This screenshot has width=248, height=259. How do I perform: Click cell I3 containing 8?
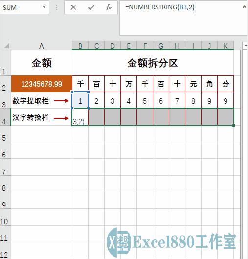pyautogui.click(x=193, y=101)
